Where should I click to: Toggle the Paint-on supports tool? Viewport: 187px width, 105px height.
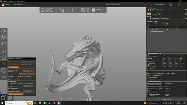pyautogui.click(x=4, y=64)
